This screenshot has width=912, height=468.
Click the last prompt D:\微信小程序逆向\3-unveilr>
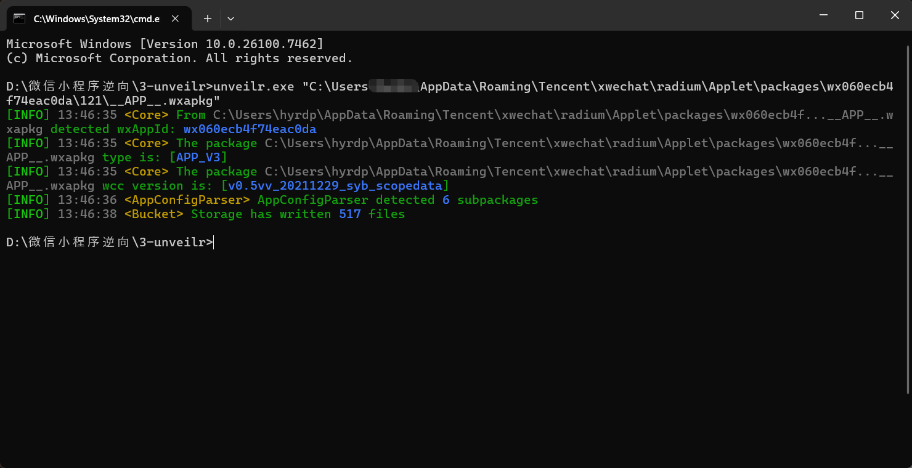tap(109, 243)
